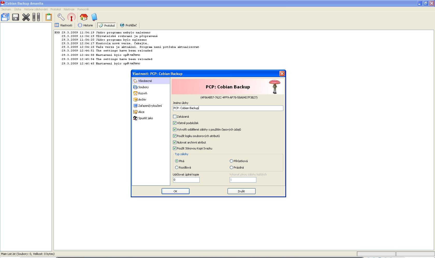The width and height of the screenshot is (435, 258).
Task: Open the Historie zálohování menu
Action: click(x=36, y=9)
